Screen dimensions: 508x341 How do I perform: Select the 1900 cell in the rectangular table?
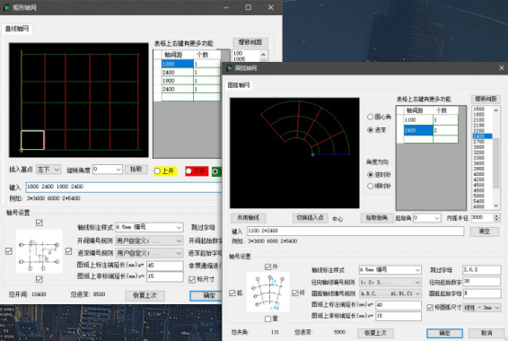tap(177, 81)
